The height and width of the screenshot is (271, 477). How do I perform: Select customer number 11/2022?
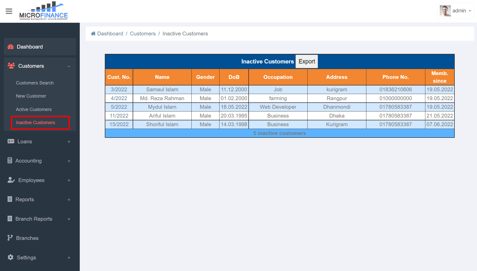tap(119, 116)
